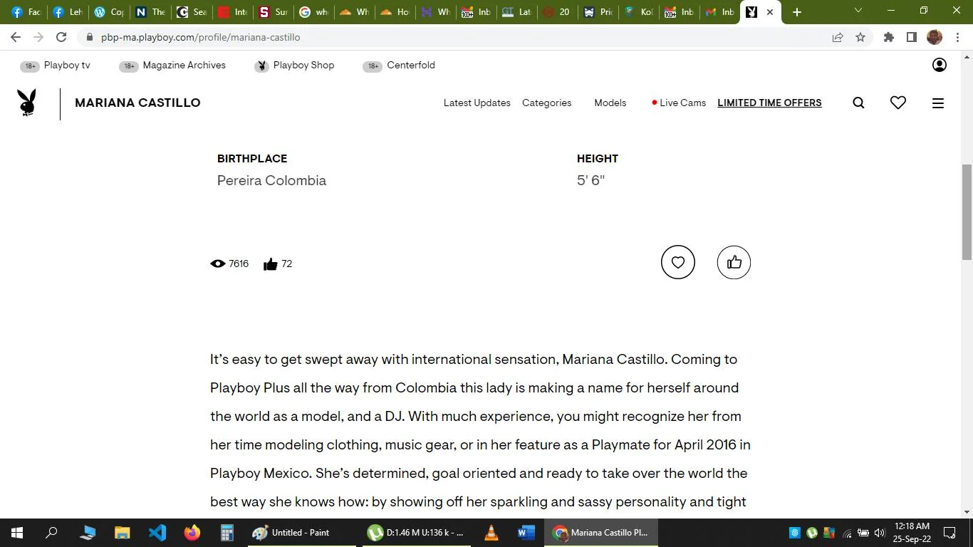Open the Chrome profile avatar
This screenshot has height=547, width=973.
coord(935,37)
